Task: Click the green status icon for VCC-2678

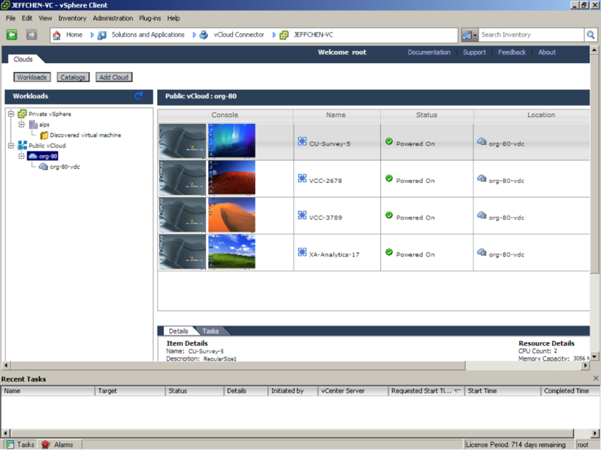Action: point(389,178)
